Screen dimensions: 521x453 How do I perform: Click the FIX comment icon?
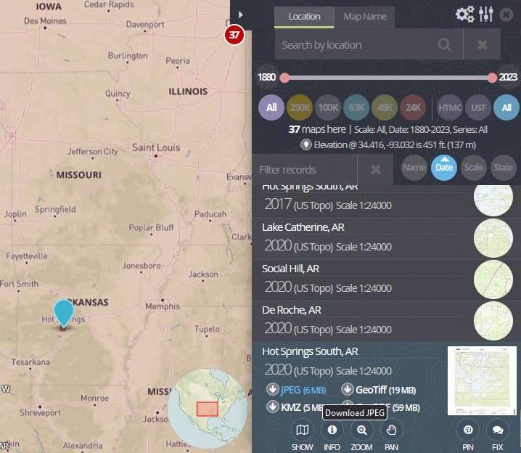point(497,430)
